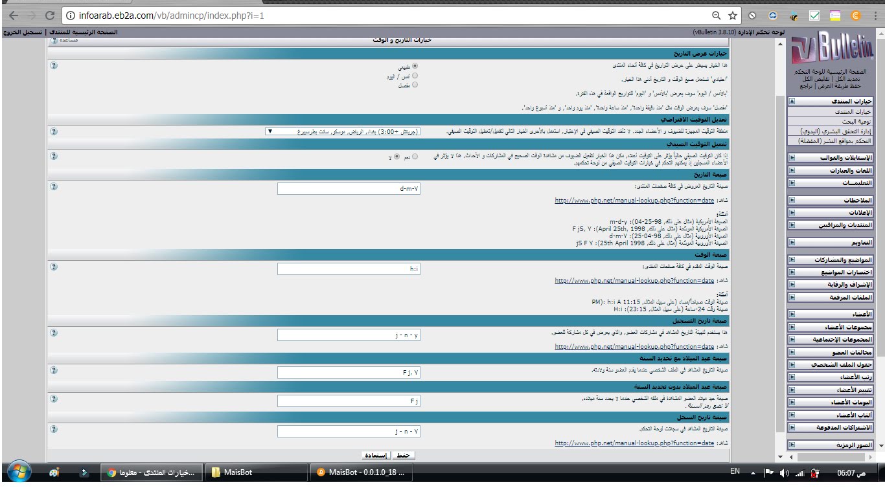
Task: Open help icon next to the j - n - y field
Action: [54, 333]
